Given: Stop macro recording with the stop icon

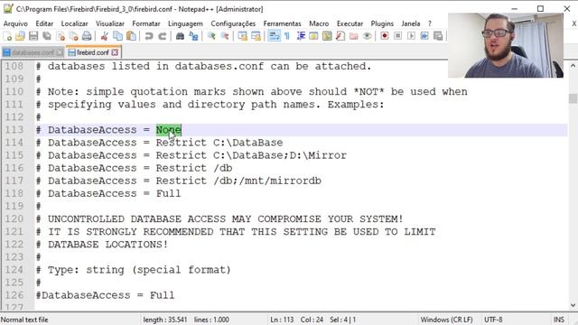Looking at the screenshot, I should [x=397, y=36].
